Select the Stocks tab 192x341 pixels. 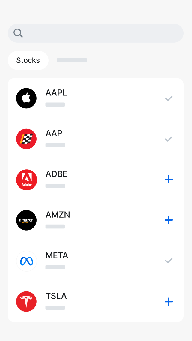28,60
